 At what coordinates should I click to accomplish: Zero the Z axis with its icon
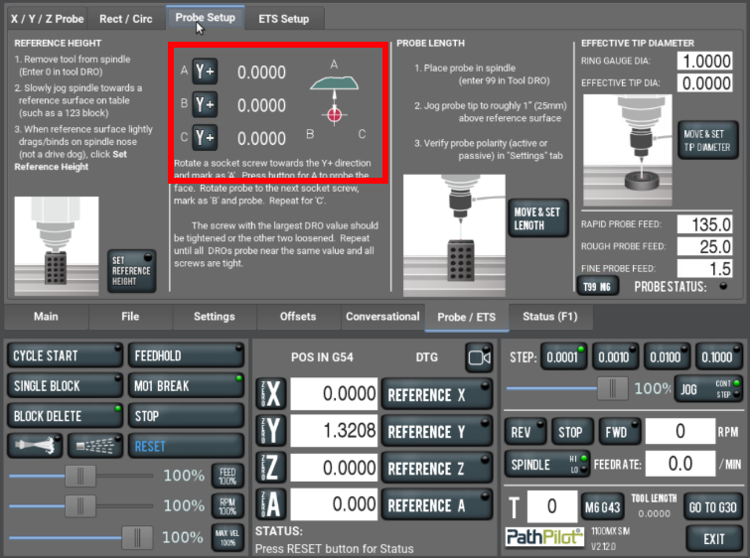271,469
